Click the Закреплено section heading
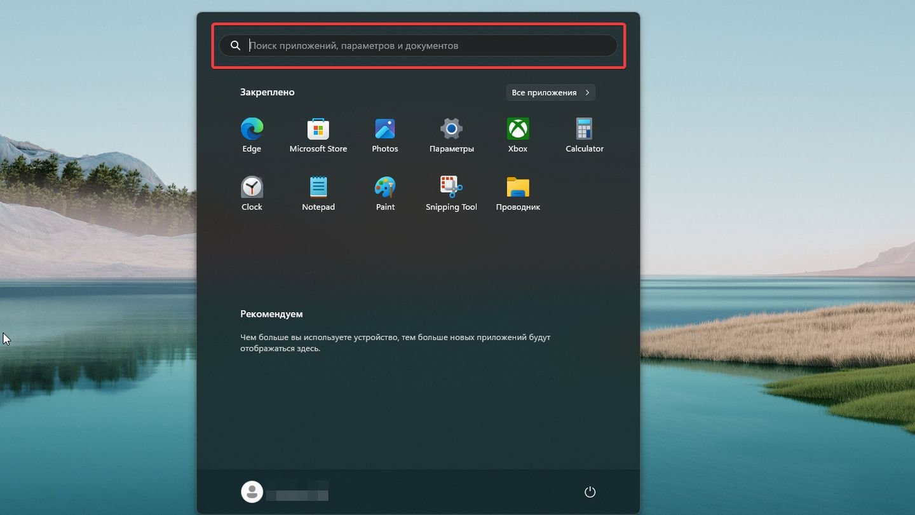 click(x=268, y=92)
